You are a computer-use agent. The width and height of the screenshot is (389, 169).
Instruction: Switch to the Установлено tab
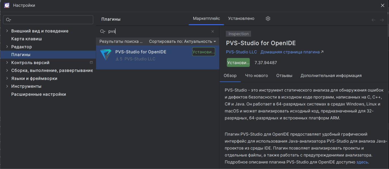pyautogui.click(x=241, y=19)
